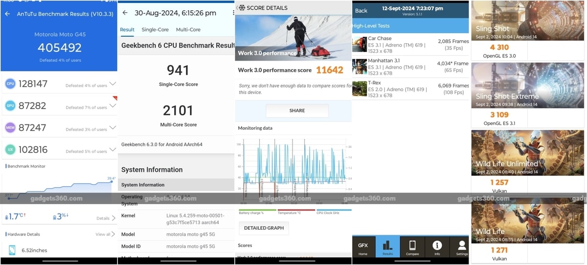Click the Work 3.0 score 11642
587x265 pixels.
[329, 70]
